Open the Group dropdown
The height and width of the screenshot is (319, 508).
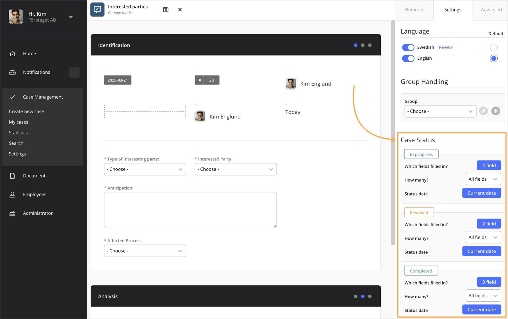pos(440,111)
